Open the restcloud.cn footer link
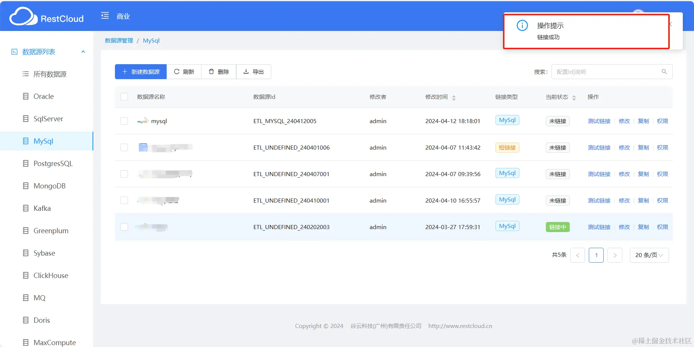694x347 pixels. point(460,326)
